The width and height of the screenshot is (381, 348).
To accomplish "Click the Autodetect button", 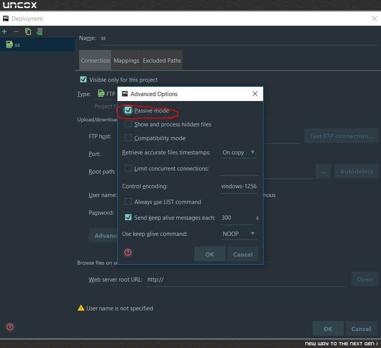I will coord(356,171).
